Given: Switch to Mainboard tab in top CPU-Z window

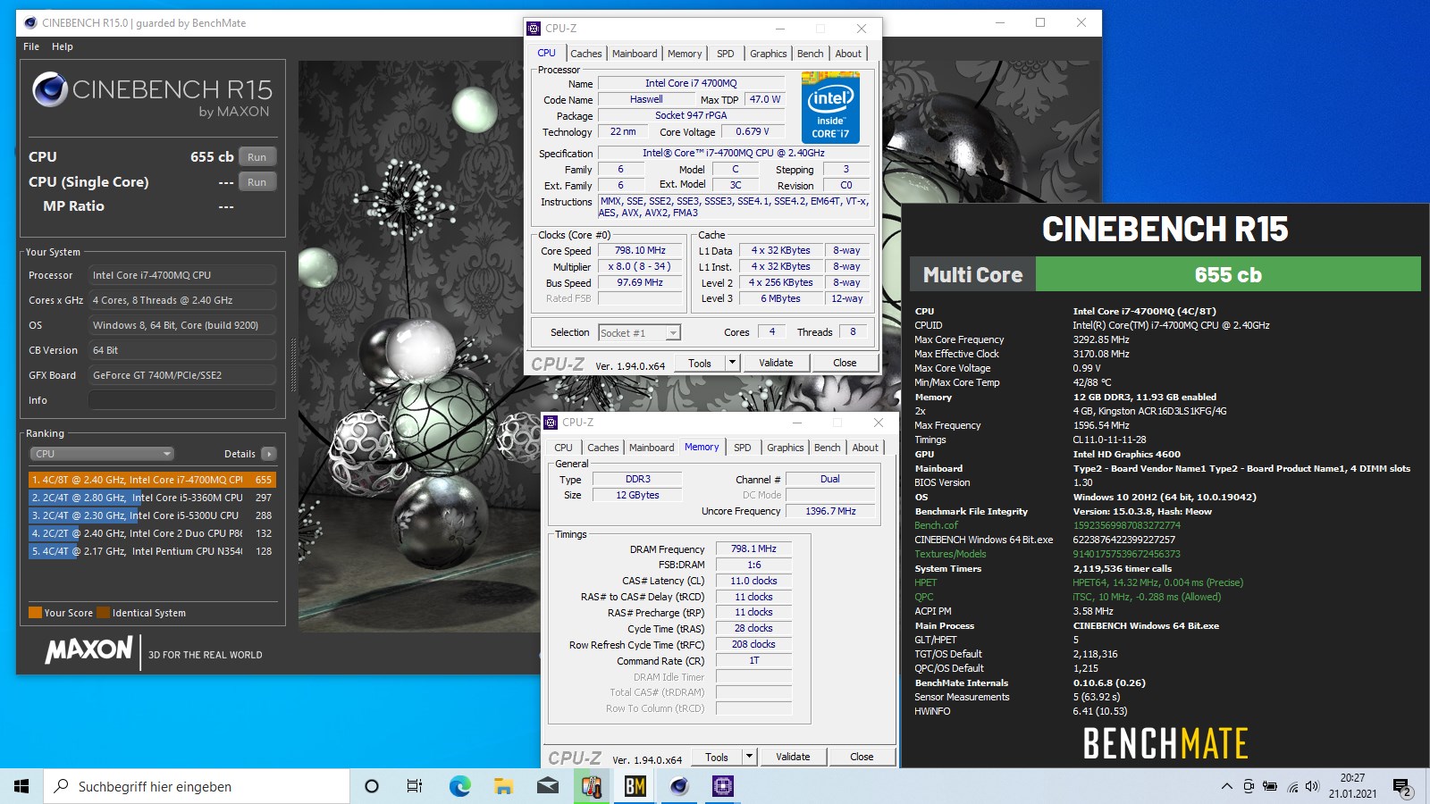Looking at the screenshot, I should [635, 54].
